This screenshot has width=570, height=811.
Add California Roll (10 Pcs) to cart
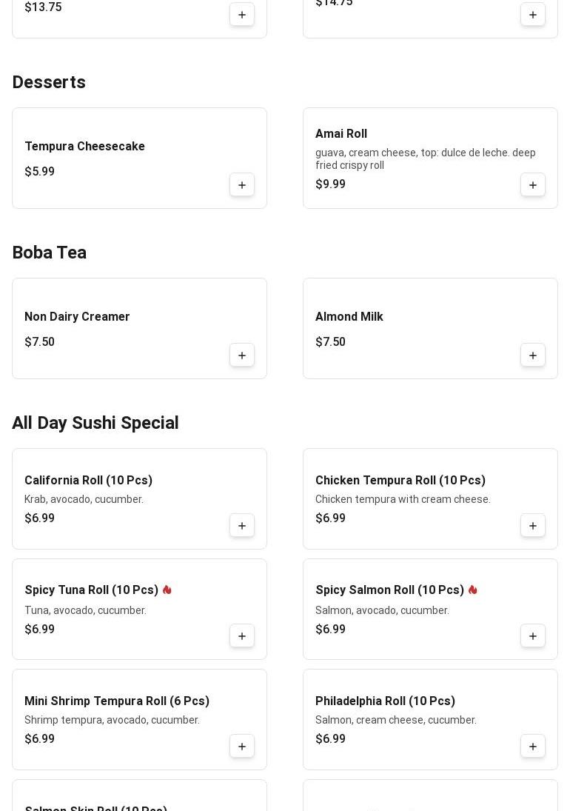242,526
